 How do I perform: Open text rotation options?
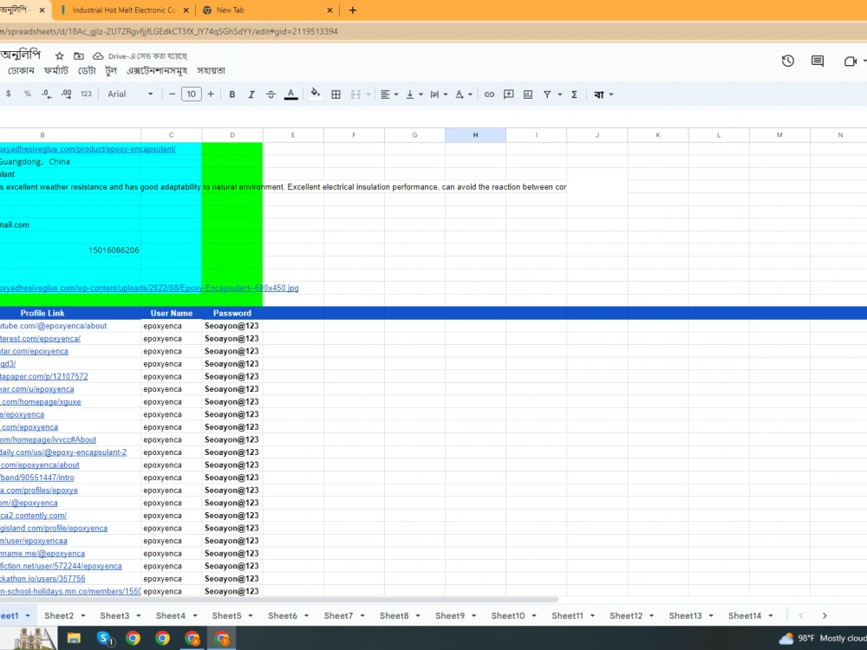463,94
